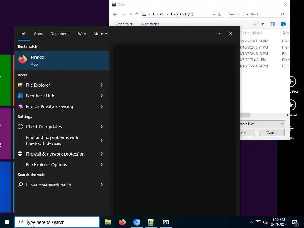Click Type here to search box
This screenshot has width=304, height=228.
(57, 222)
